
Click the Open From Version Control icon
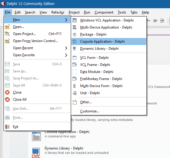click(7, 41)
